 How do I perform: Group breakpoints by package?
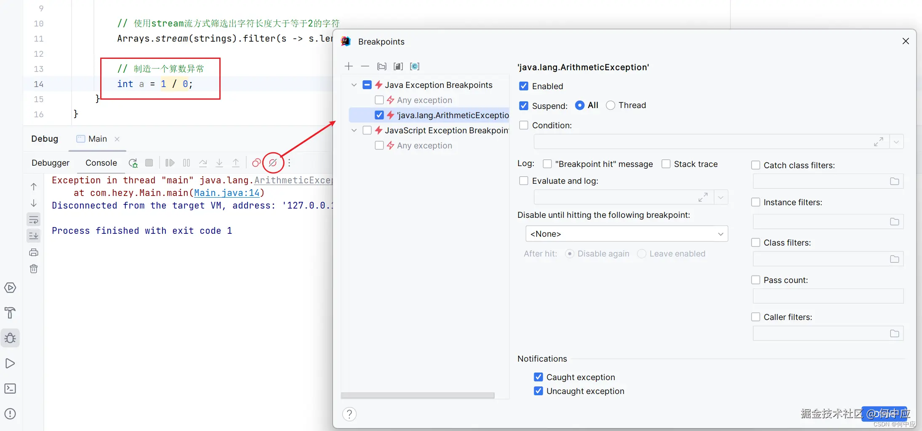coord(382,66)
